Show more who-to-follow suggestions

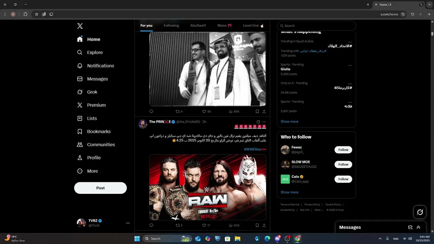[x=289, y=192]
